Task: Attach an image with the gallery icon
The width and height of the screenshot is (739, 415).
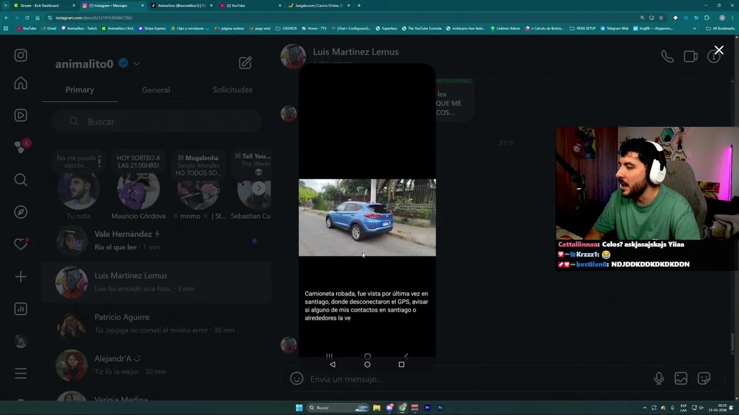Action: (681, 379)
